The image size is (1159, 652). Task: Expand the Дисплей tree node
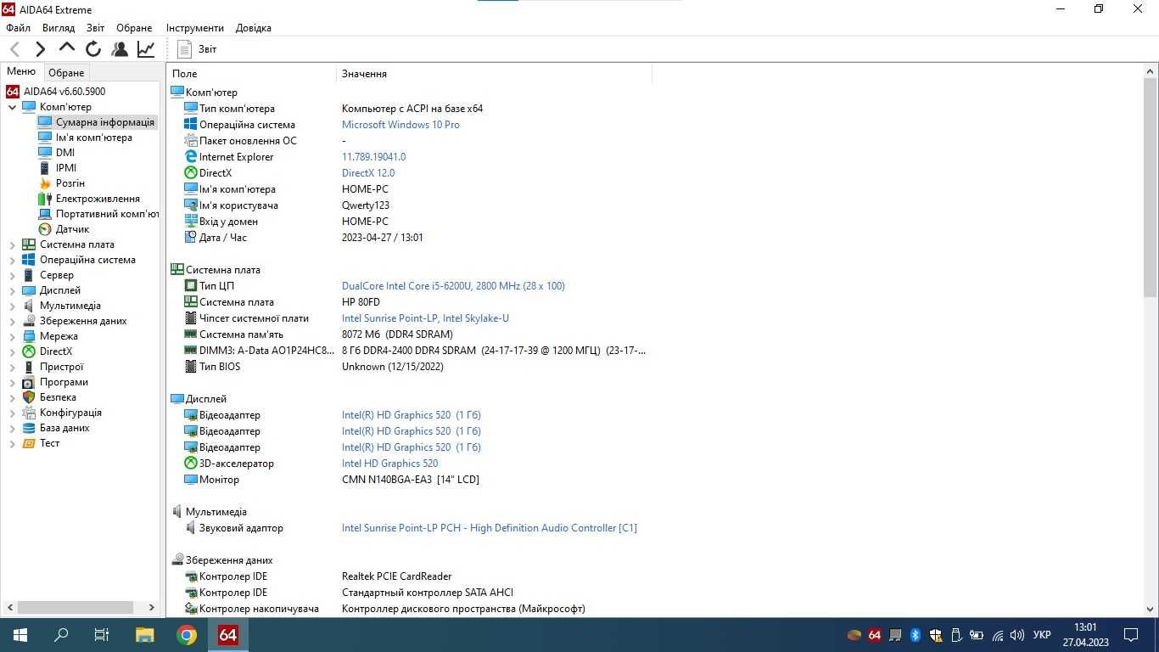click(12, 290)
